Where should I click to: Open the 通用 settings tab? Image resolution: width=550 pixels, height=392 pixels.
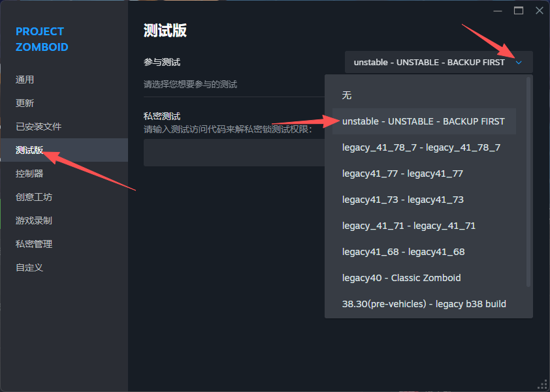click(x=25, y=80)
